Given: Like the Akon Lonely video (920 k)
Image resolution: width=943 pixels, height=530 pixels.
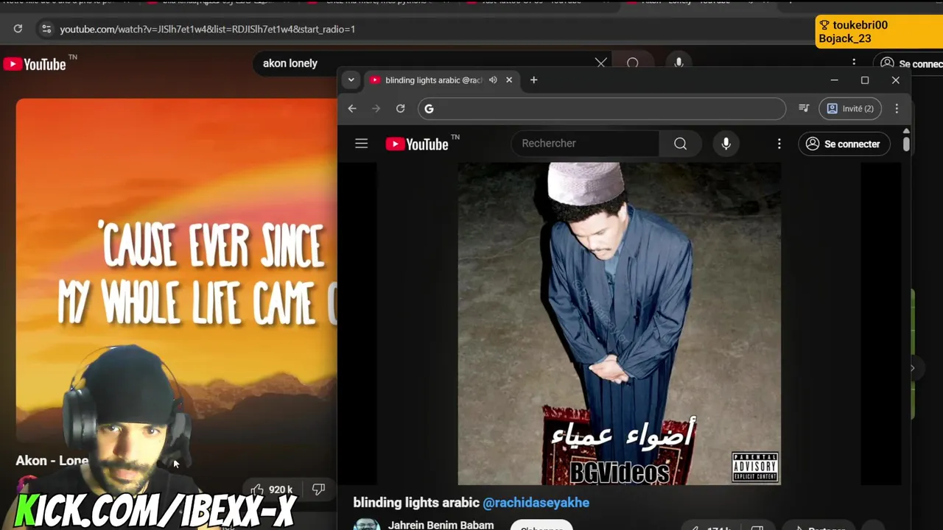Looking at the screenshot, I should [x=271, y=490].
